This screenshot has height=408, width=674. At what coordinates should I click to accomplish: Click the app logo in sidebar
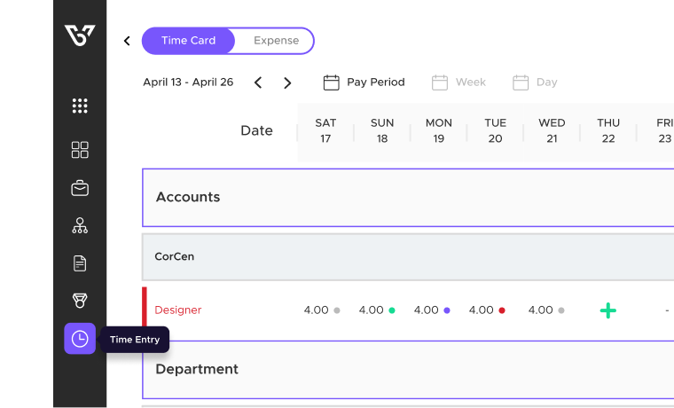80,35
